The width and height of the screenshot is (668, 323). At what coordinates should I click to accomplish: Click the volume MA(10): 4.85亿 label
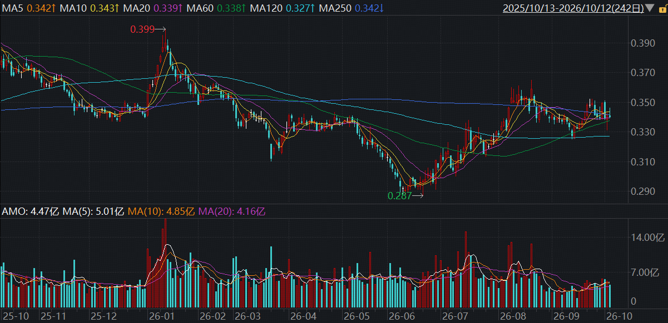click(x=161, y=211)
